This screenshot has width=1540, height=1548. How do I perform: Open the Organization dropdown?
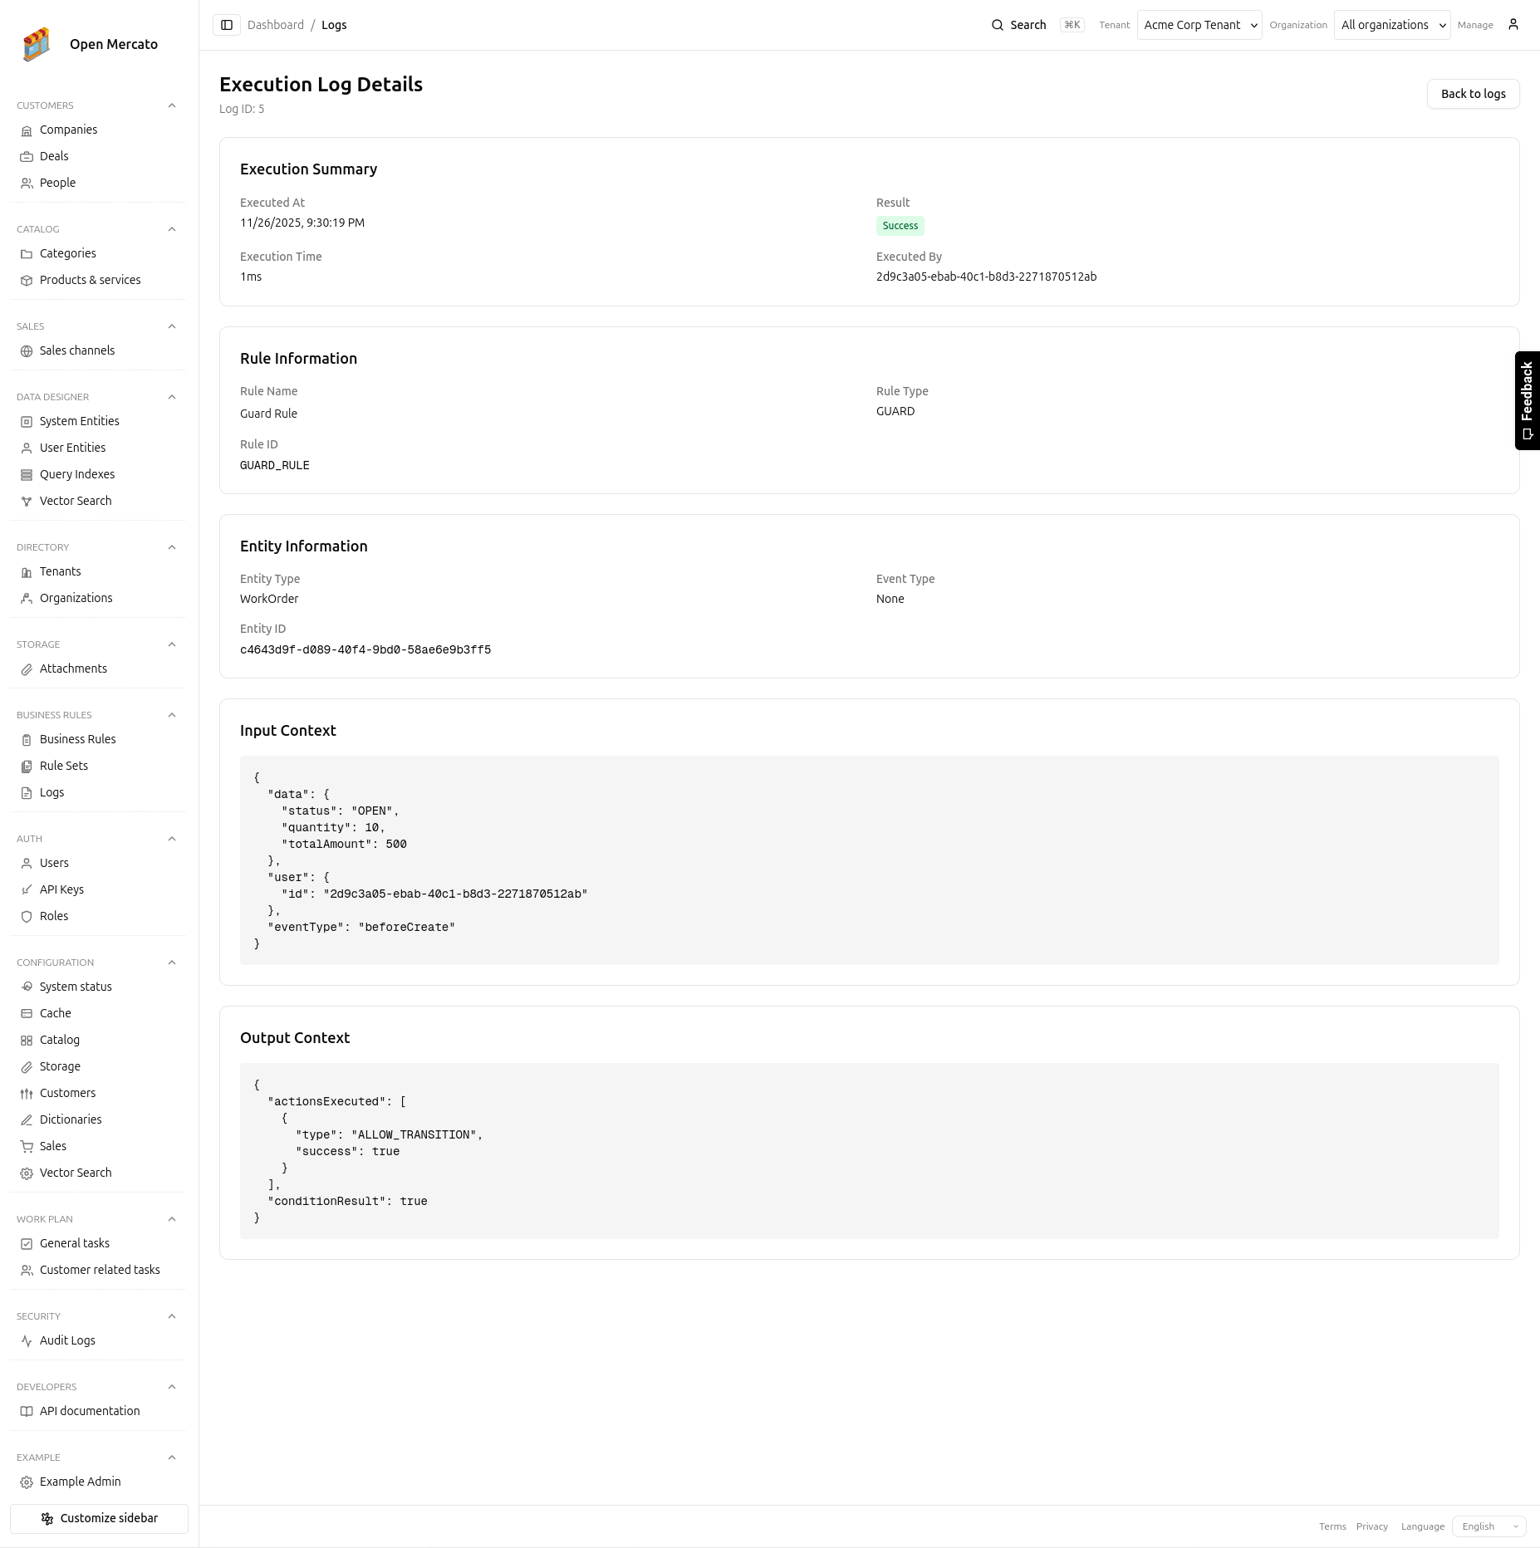[1391, 25]
